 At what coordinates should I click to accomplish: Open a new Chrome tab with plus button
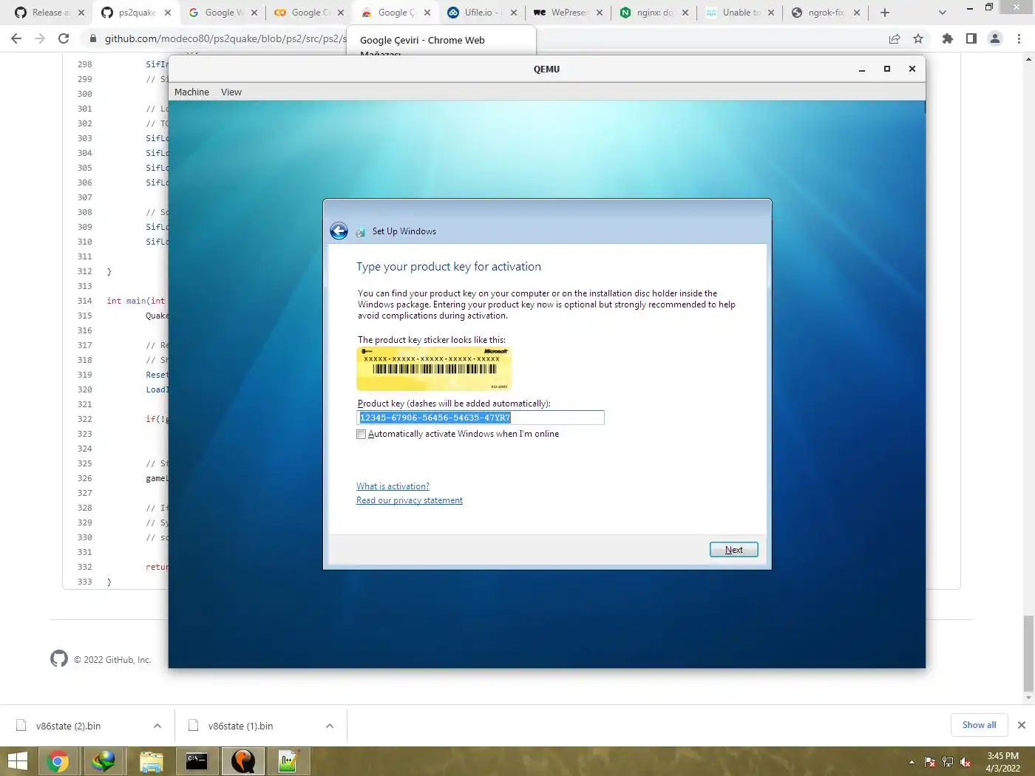pos(885,13)
